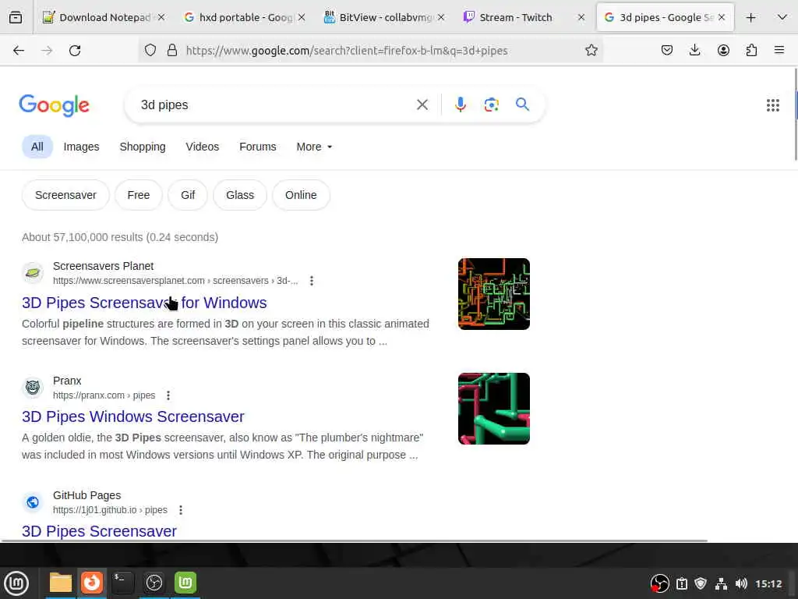Image resolution: width=798 pixels, height=599 pixels.
Task: Select the Shopping search filter
Action: pyautogui.click(x=143, y=147)
